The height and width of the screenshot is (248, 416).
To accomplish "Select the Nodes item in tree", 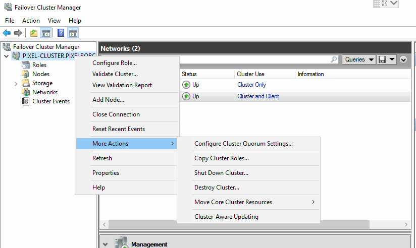I will point(40,74).
